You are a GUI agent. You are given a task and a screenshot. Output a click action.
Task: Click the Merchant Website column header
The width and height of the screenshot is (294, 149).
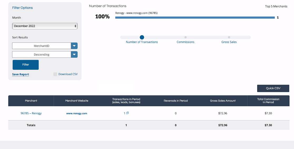coord(77,100)
